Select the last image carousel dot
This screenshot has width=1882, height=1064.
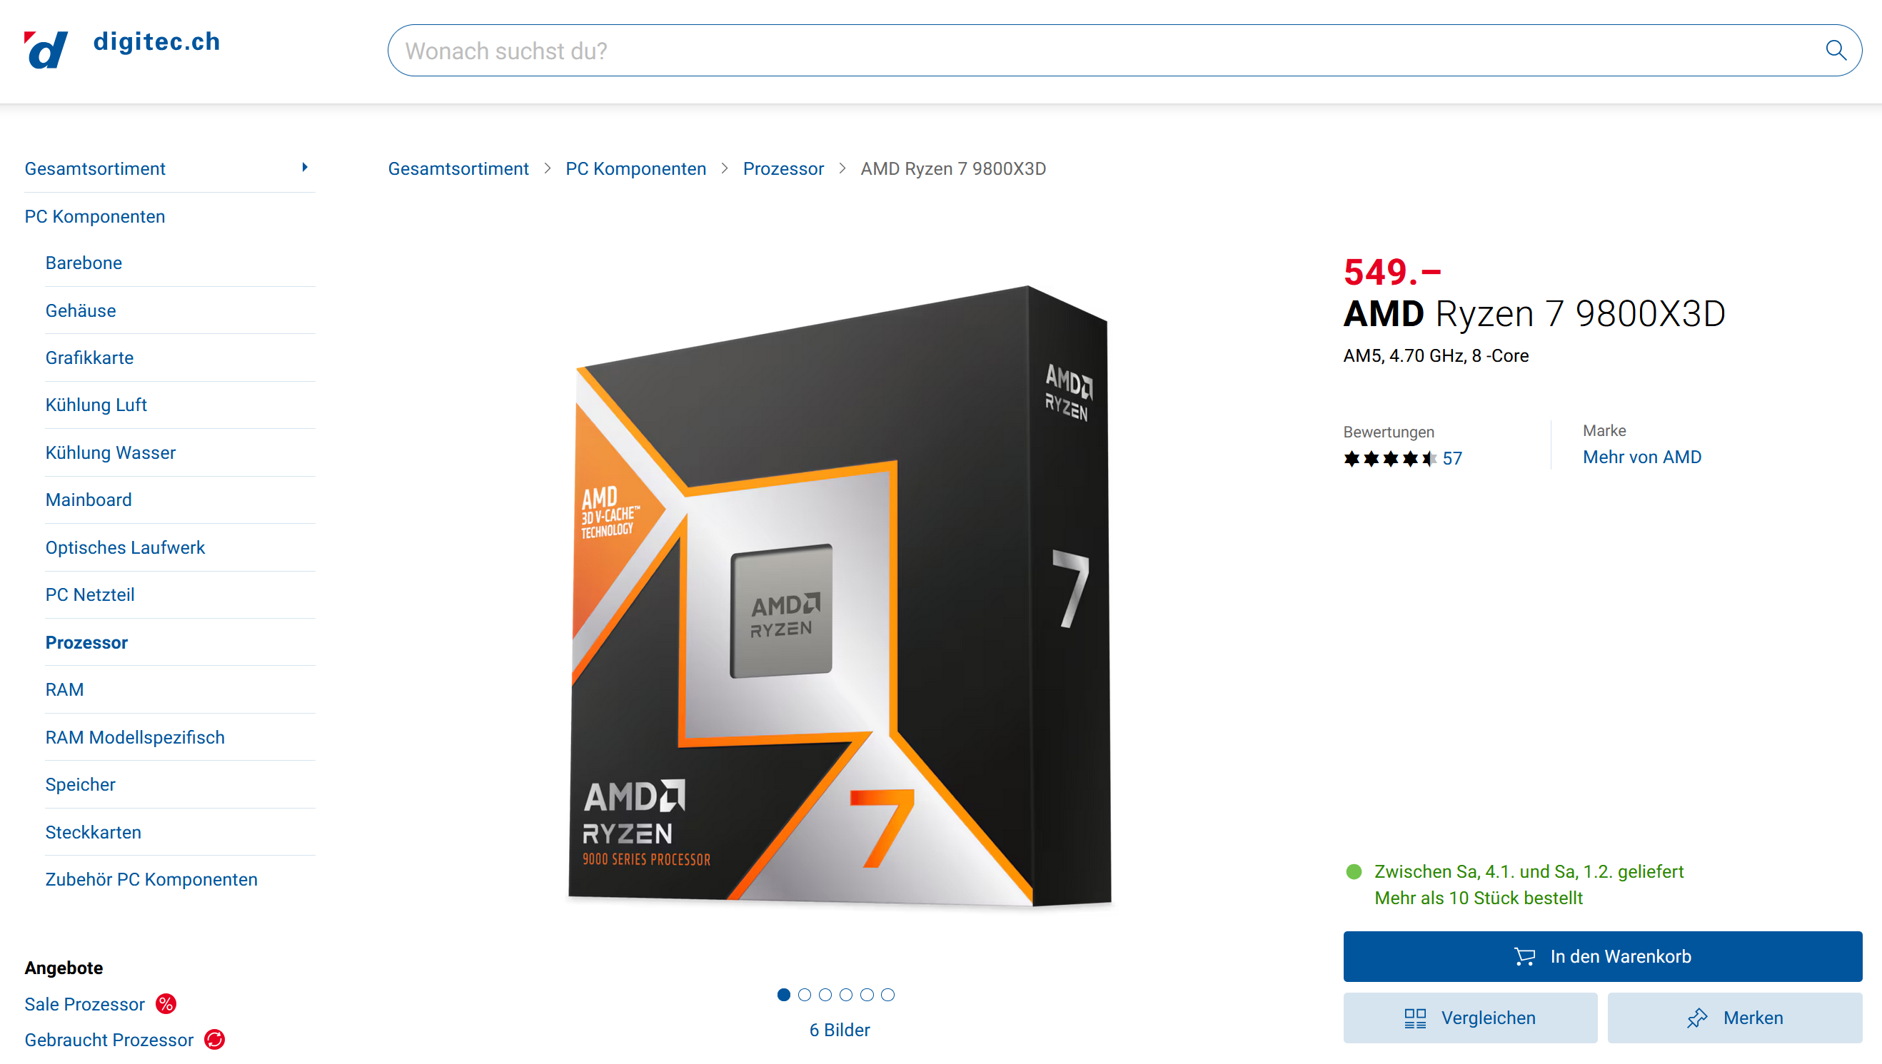pyautogui.click(x=887, y=995)
